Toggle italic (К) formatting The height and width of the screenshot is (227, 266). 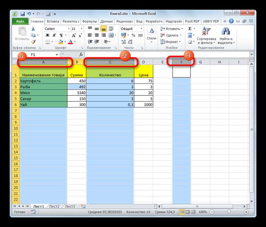point(54,35)
